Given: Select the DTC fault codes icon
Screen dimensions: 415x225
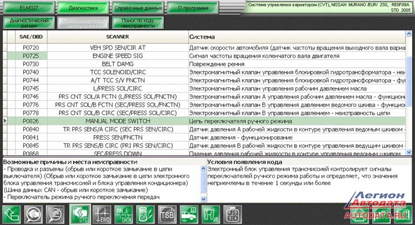Looking at the screenshot, I should coord(80,215).
